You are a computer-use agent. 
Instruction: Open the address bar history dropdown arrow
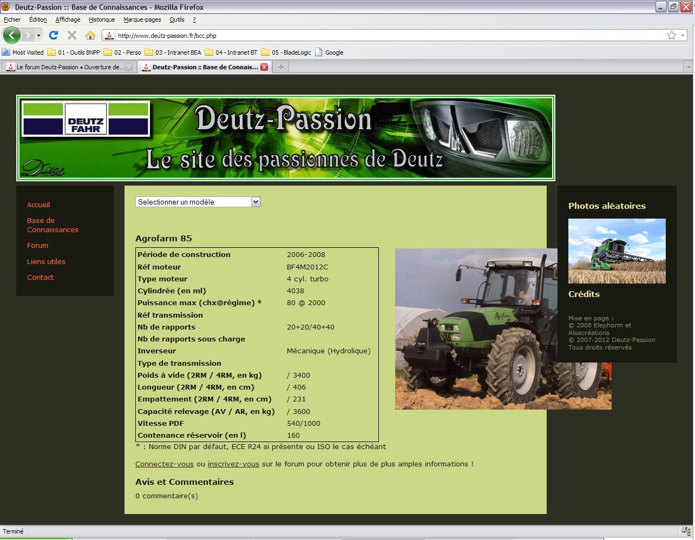point(683,35)
